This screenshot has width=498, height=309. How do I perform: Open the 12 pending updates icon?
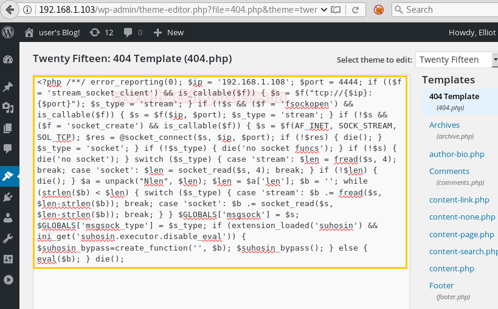tap(102, 32)
